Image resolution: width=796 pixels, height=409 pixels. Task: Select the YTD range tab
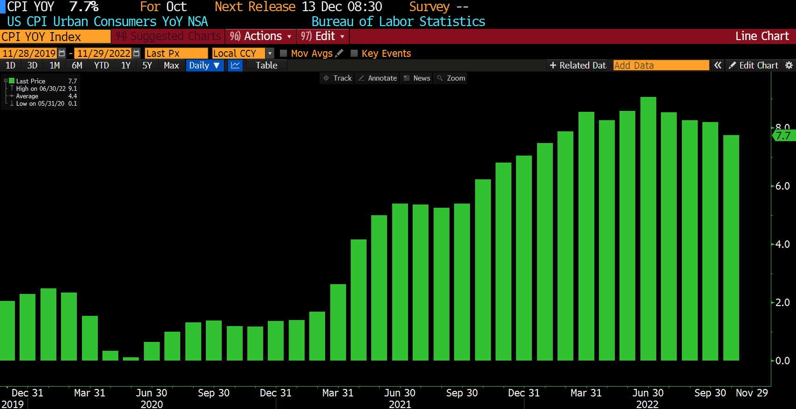click(x=102, y=66)
